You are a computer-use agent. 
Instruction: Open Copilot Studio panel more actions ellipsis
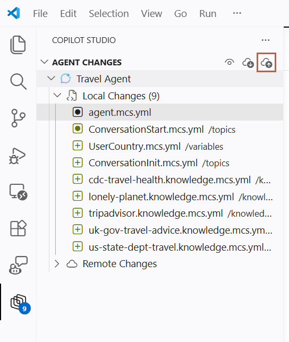(x=266, y=40)
